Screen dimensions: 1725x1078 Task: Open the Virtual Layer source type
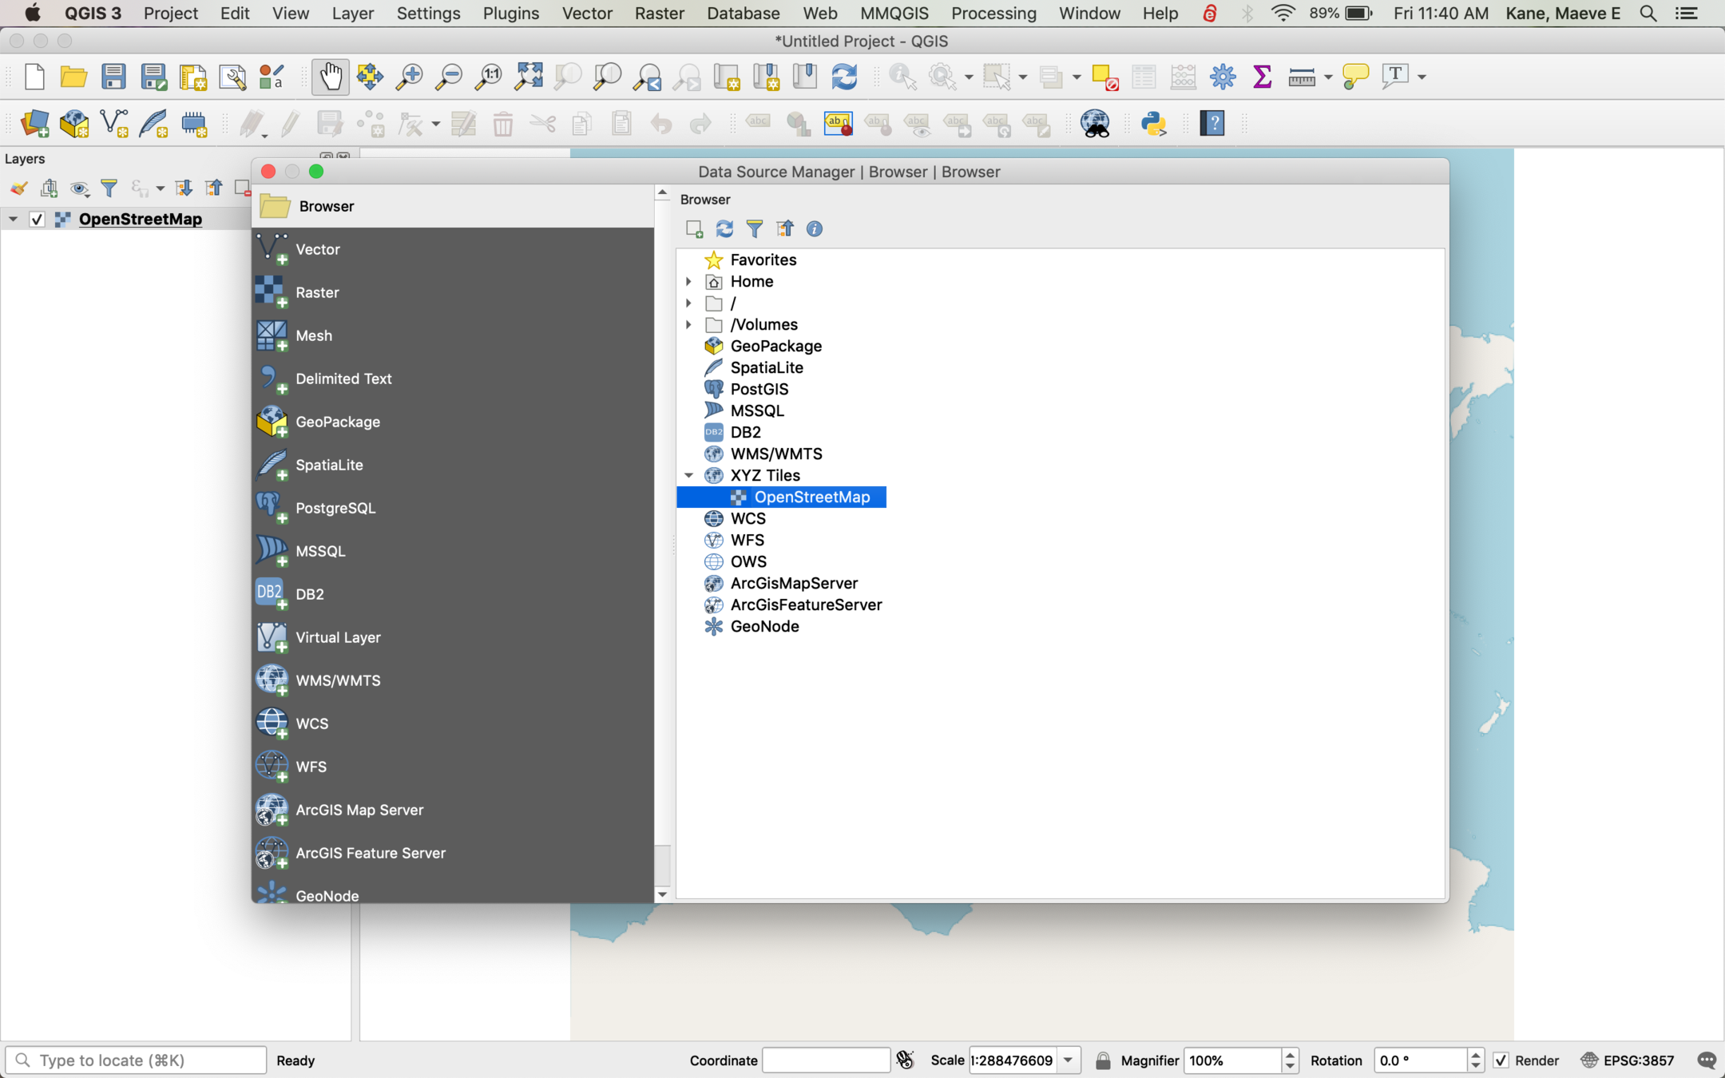338,637
